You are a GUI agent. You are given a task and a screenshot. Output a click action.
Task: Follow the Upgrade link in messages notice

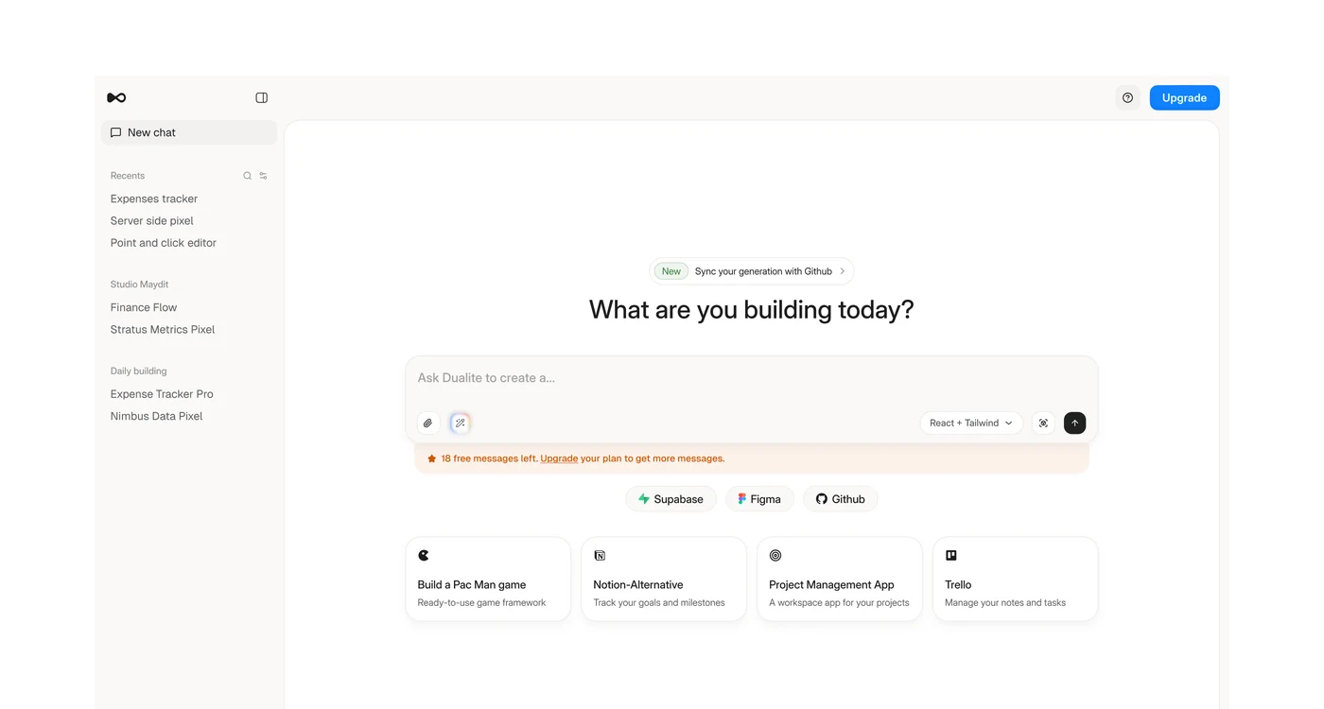[x=559, y=458]
